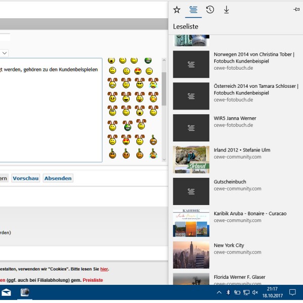The image size is (303, 303).
Task: Click the Vorschau button
Action: tap(26, 178)
